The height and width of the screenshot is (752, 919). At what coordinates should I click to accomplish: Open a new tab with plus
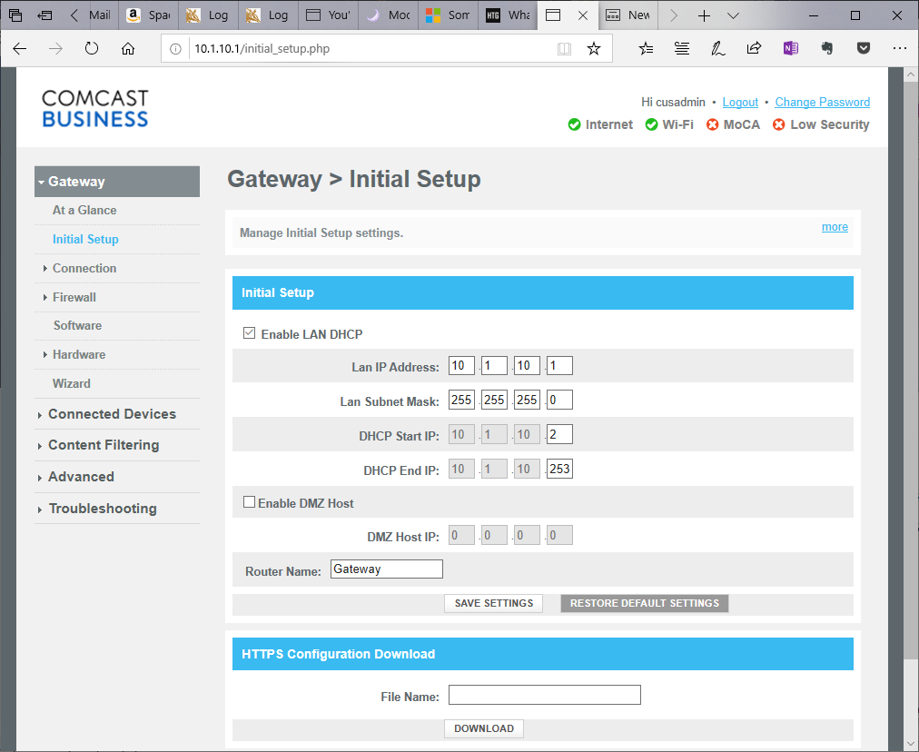[704, 15]
